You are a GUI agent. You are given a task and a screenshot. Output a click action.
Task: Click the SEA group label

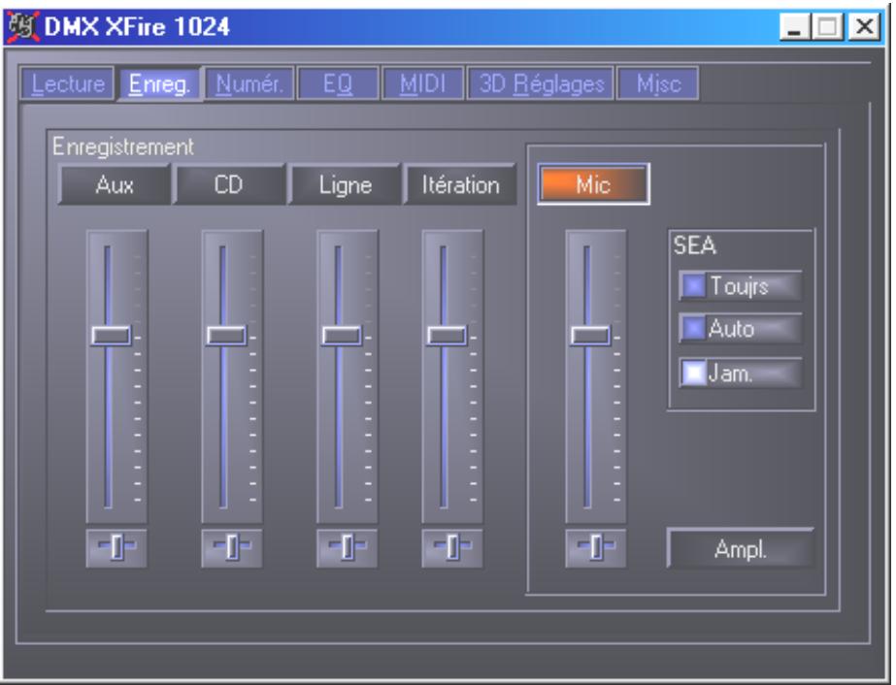pyautogui.click(x=694, y=245)
